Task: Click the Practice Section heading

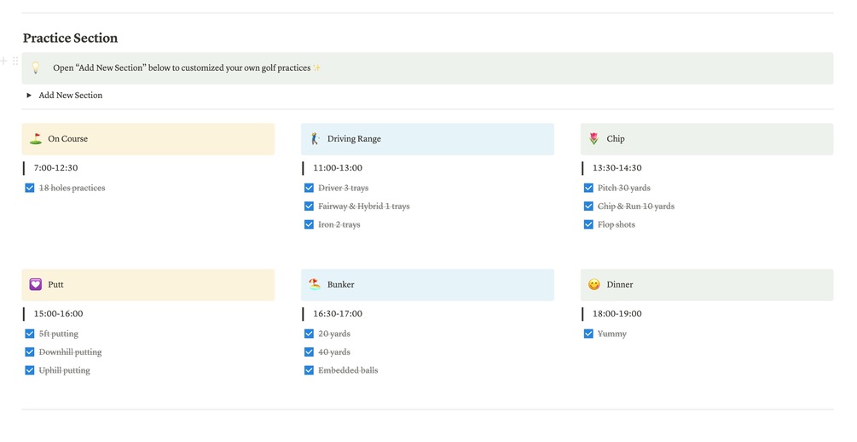Action: 70,38
